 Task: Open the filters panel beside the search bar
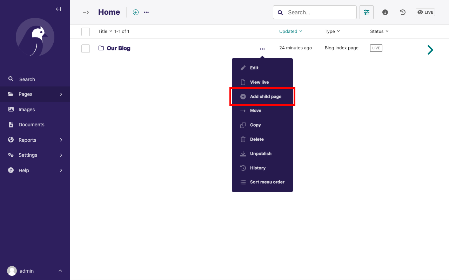(x=366, y=12)
